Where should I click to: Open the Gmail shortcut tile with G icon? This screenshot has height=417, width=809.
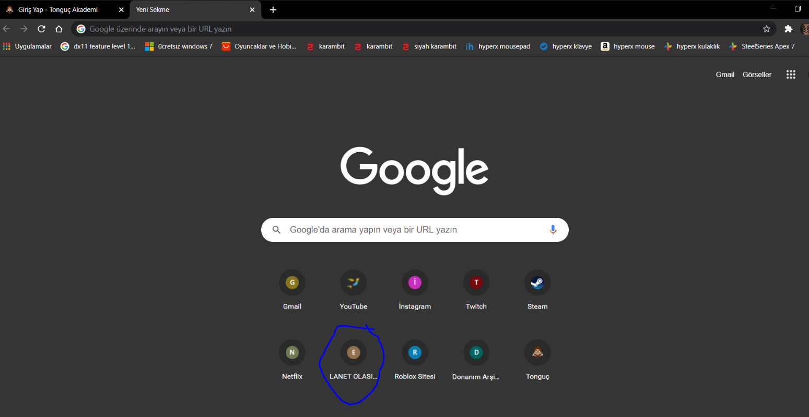click(292, 290)
